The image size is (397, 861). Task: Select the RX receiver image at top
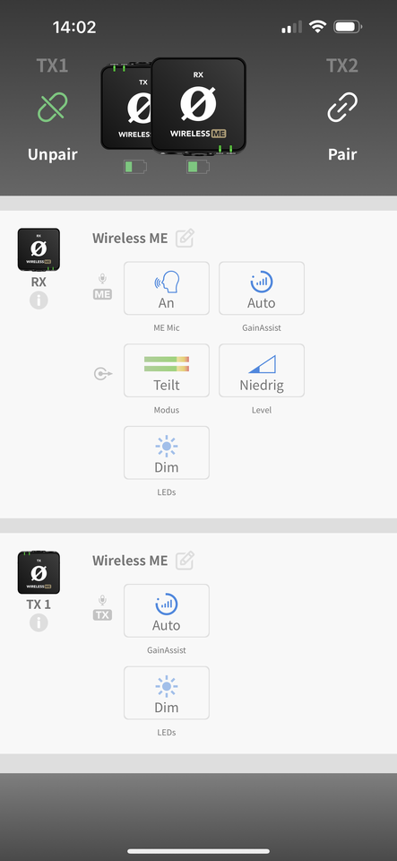click(x=199, y=106)
